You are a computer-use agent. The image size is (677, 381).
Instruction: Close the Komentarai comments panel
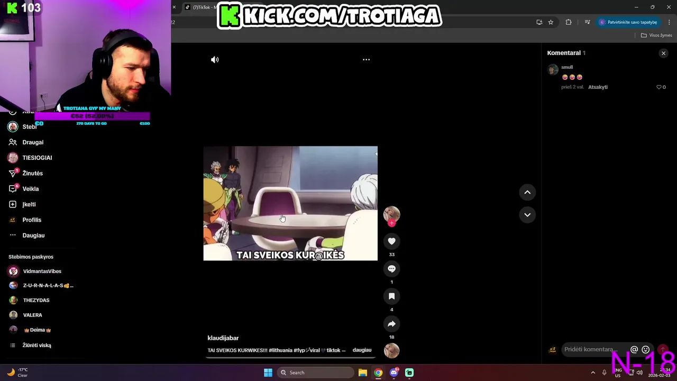point(663,53)
